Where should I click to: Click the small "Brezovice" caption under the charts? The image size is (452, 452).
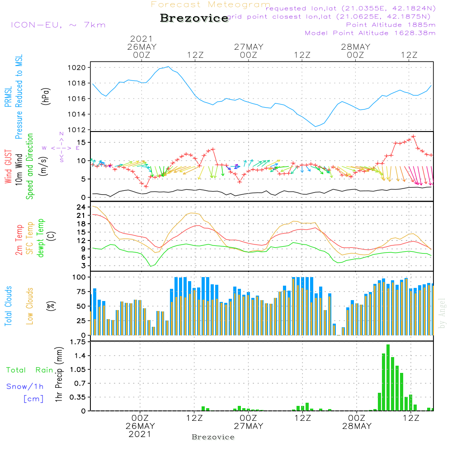[213, 437]
